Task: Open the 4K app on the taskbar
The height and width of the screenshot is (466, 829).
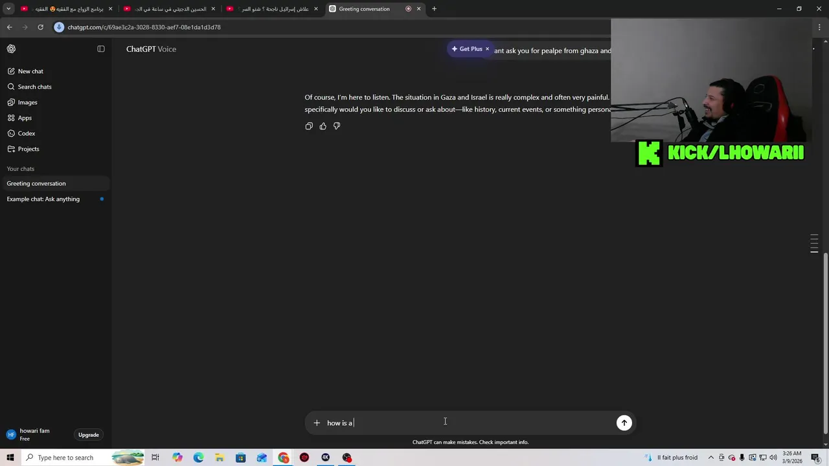Action: pyautogui.click(x=326, y=458)
